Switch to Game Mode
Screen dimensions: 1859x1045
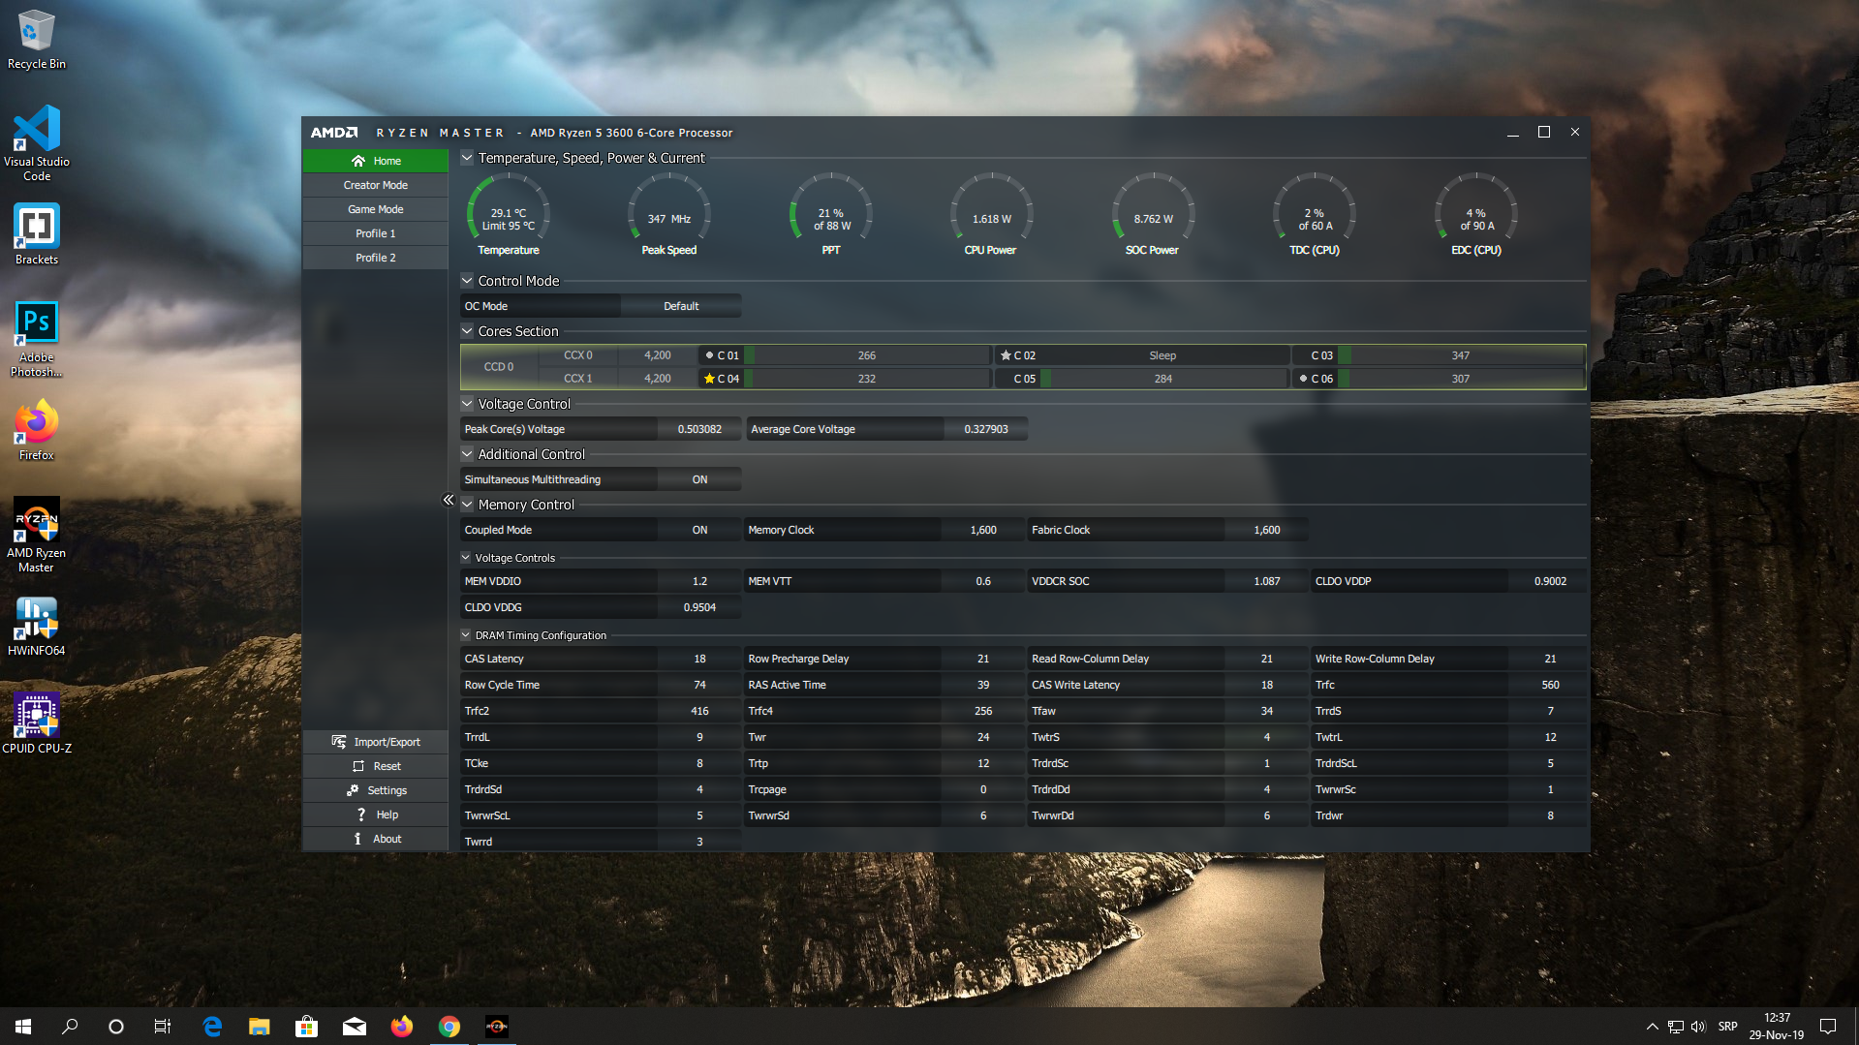pyautogui.click(x=376, y=209)
